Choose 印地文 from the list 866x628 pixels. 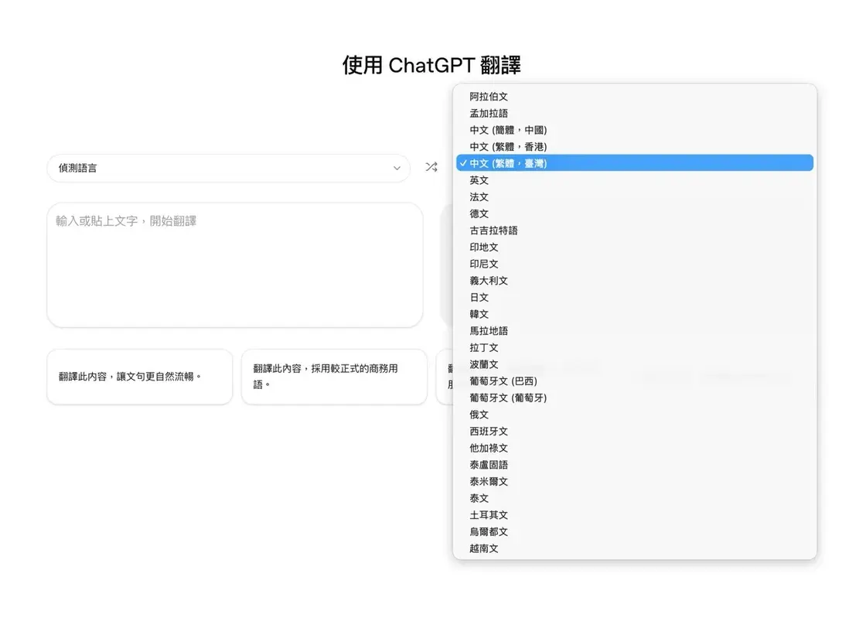click(635, 247)
